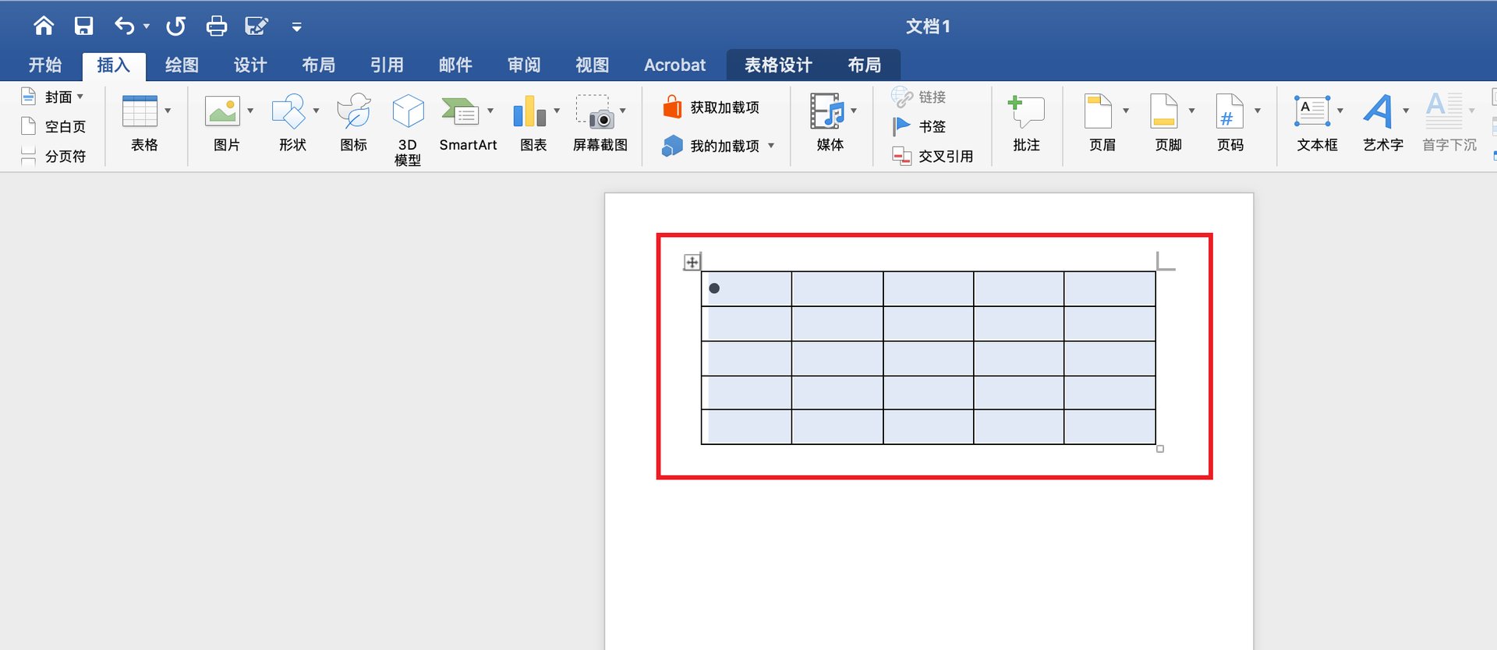Expand the 页码 dropdown arrow
The height and width of the screenshot is (650, 1497).
[1258, 111]
